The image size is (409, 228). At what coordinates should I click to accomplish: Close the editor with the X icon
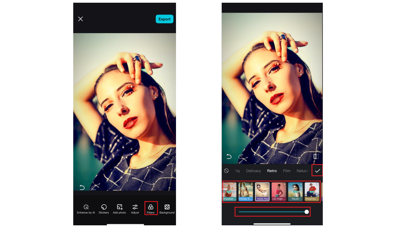click(80, 19)
